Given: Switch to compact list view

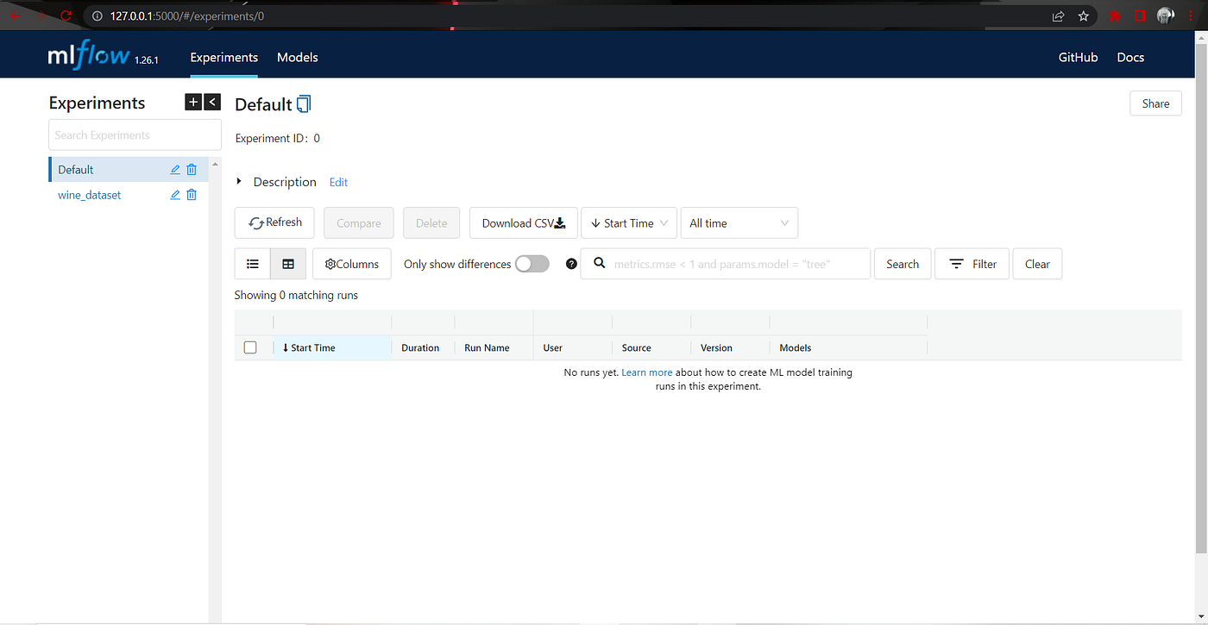Looking at the screenshot, I should coord(252,263).
